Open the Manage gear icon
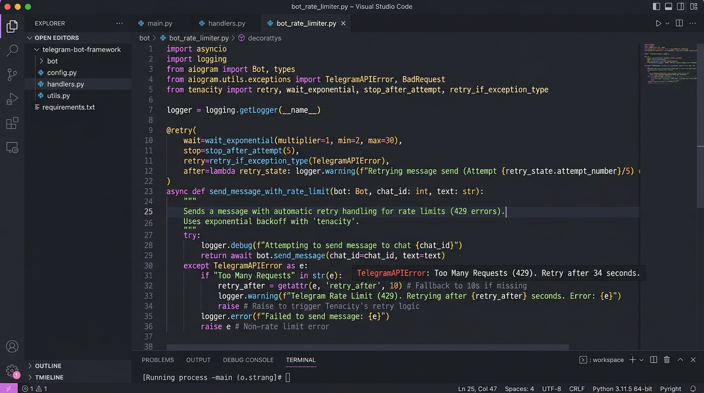This screenshot has width=704, height=393. (x=12, y=370)
